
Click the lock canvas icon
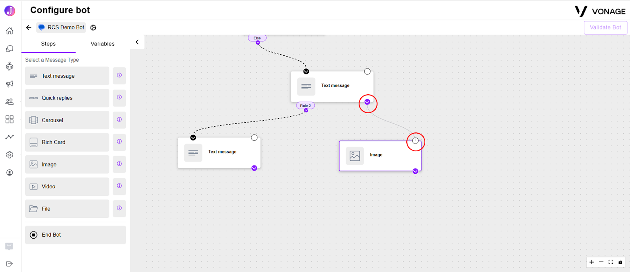tap(620, 262)
